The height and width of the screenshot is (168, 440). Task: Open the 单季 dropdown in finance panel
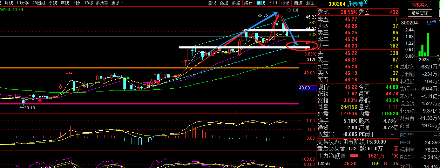click(432, 22)
